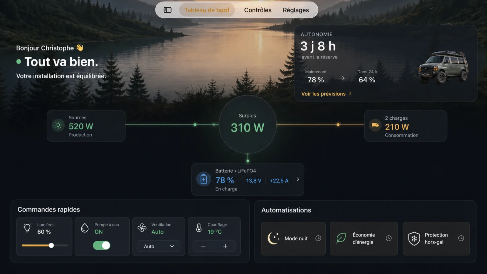Click the van charges icon

pyautogui.click(x=375, y=125)
